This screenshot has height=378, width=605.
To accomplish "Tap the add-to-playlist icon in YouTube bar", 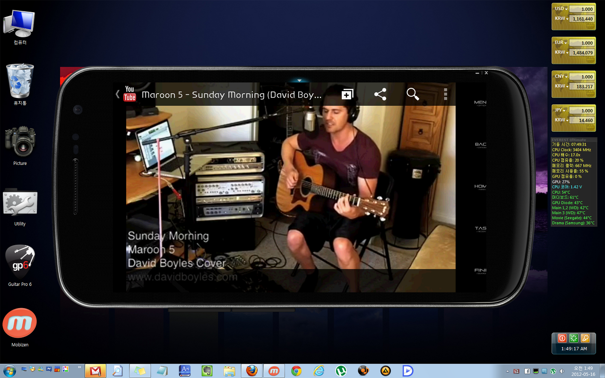I will (347, 94).
